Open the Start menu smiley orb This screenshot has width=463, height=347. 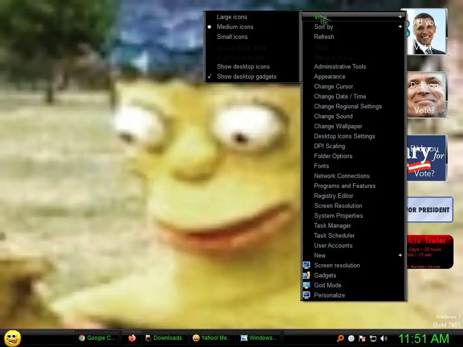[12, 338]
